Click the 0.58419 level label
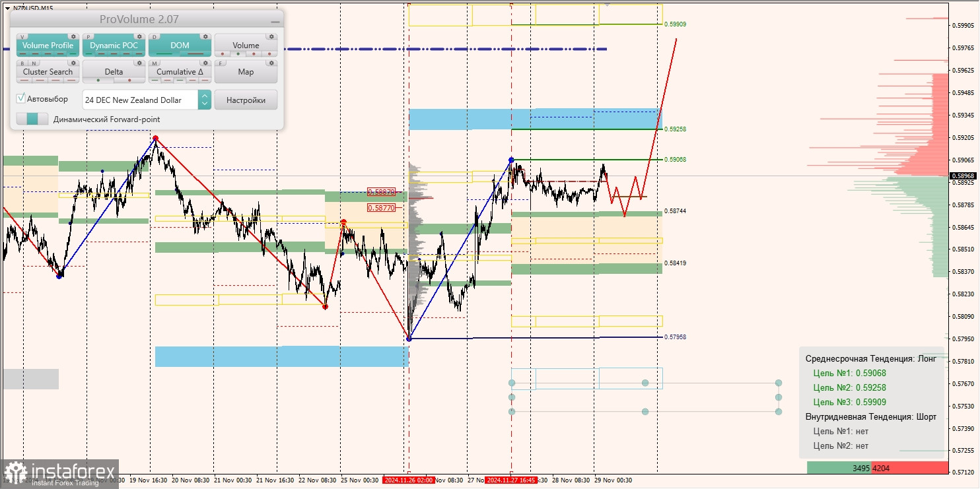Viewport: 980px width, 489px height. [x=675, y=263]
